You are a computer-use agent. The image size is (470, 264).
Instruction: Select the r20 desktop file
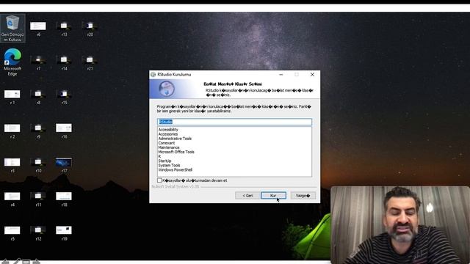90,29
